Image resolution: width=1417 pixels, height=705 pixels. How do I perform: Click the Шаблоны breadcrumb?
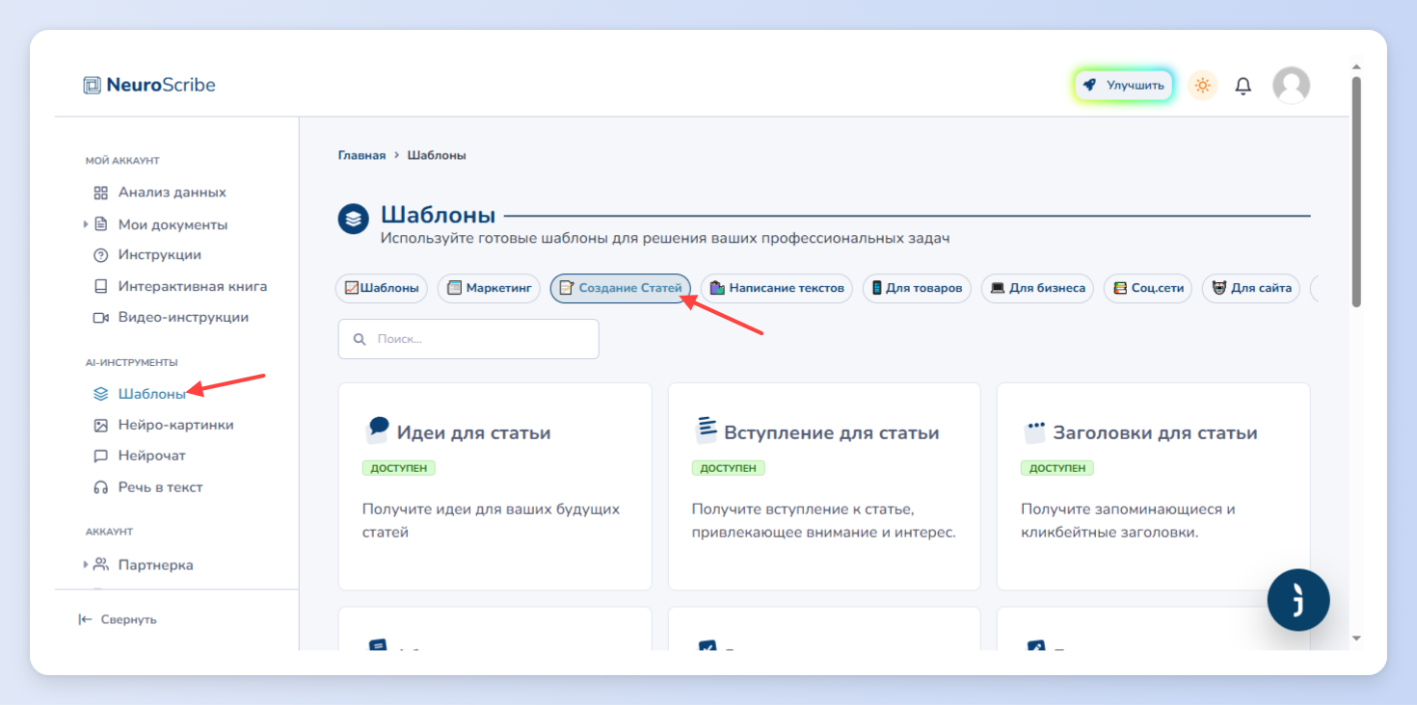(x=437, y=155)
